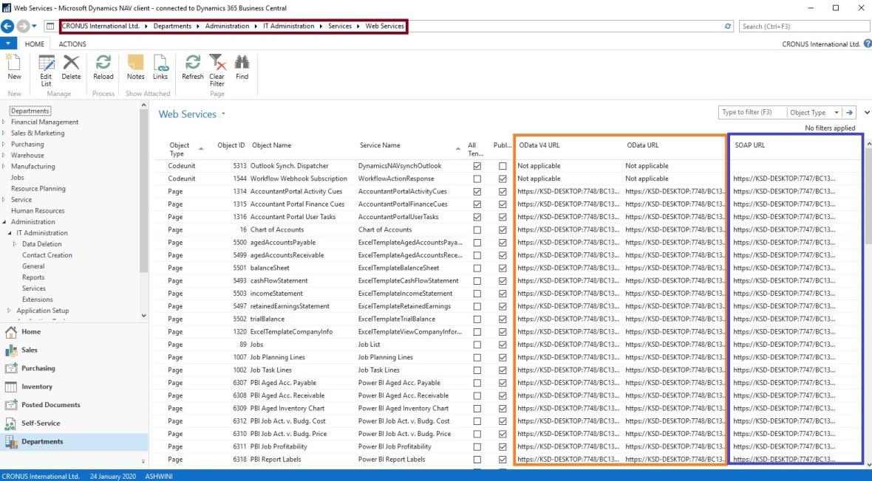Image resolution: width=872 pixels, height=481 pixels.
Task: Click the Type to filter input box
Action: pyautogui.click(x=752, y=113)
